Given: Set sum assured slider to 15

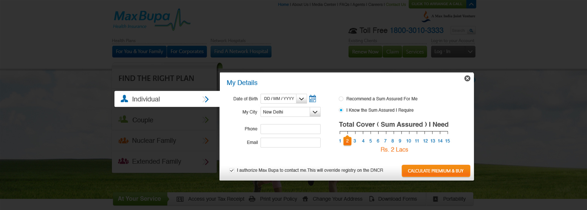Looking at the screenshot, I should [x=448, y=141].
